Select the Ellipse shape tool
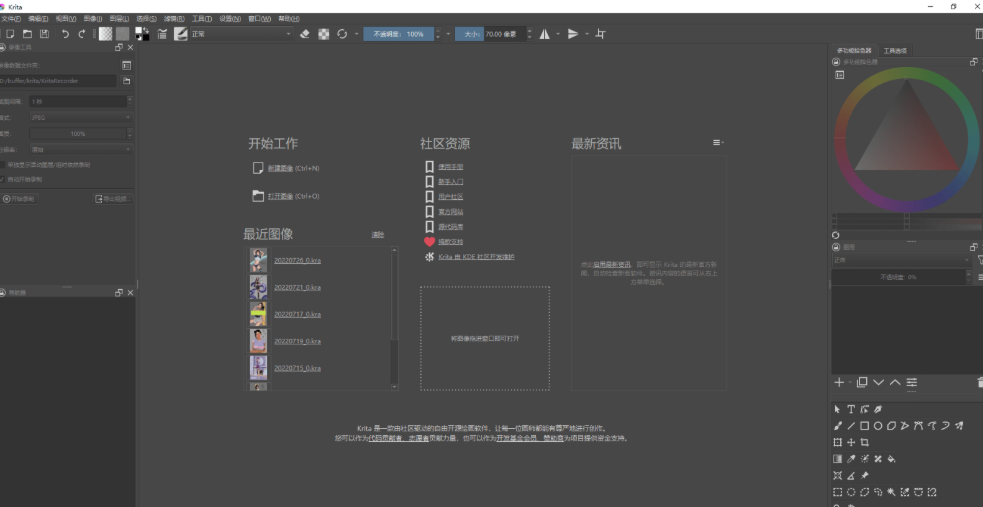 [x=878, y=426]
